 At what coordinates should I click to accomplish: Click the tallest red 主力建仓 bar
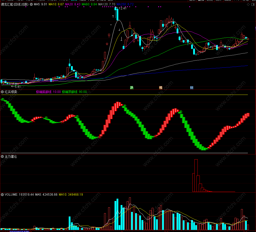click(196, 176)
